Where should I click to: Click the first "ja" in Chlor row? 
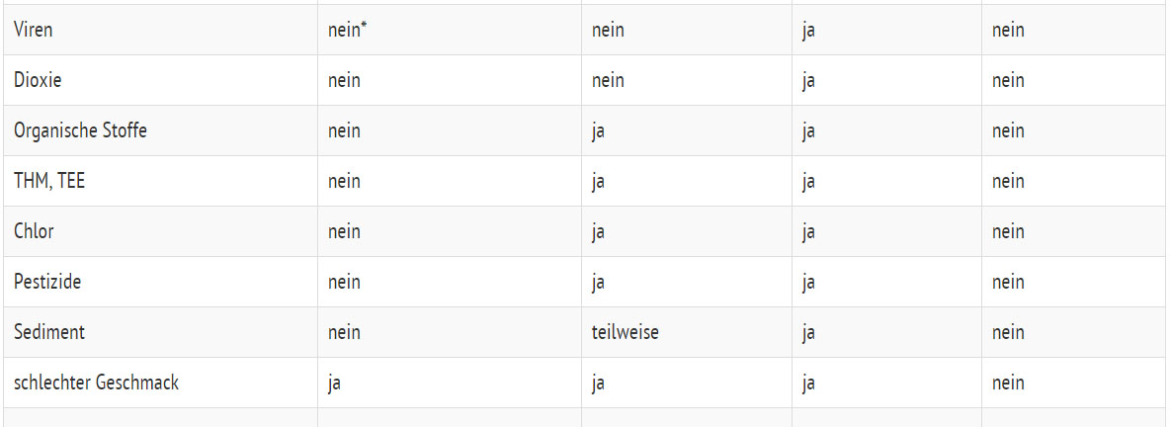(598, 231)
